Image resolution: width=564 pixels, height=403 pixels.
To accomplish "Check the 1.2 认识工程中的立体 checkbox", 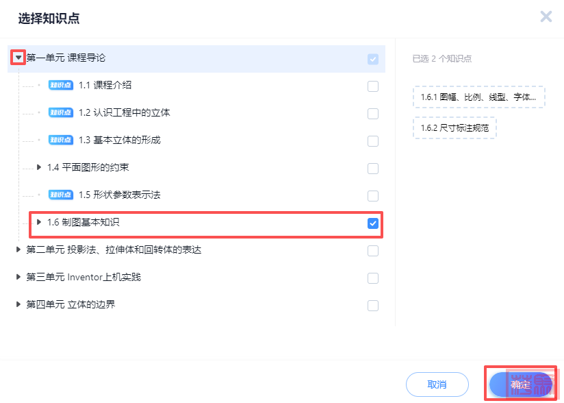I will click(373, 114).
